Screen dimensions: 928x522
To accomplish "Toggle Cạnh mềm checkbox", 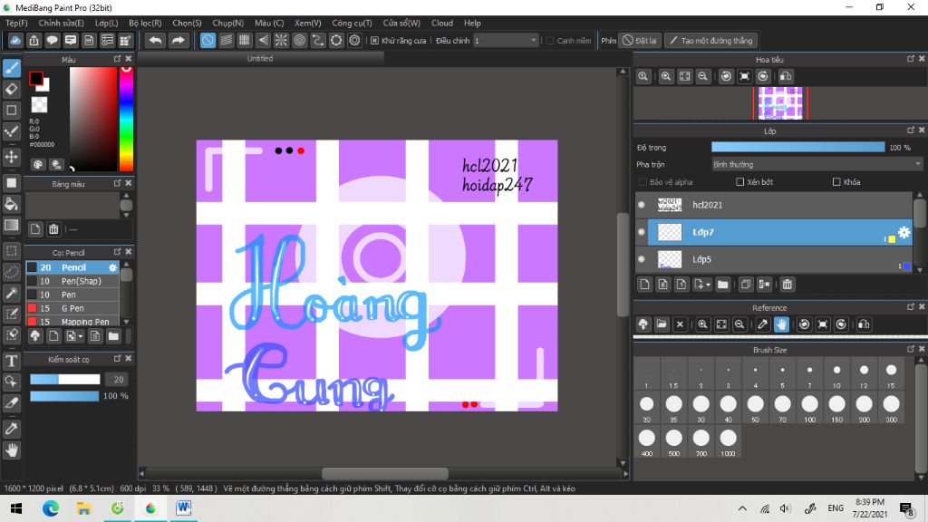I will [x=550, y=40].
